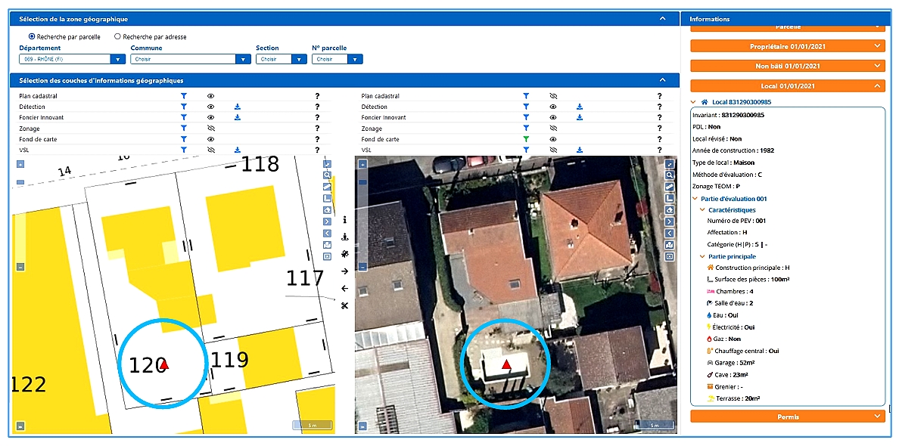Filter the Plan cadastral layer above the cadastral map
The image size is (899, 446).
click(183, 96)
